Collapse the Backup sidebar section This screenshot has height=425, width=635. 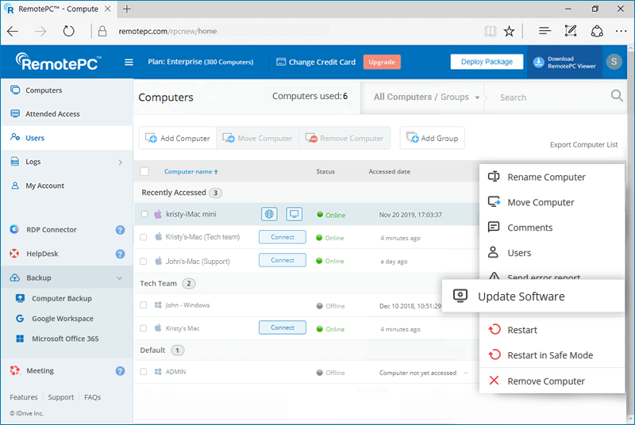[x=120, y=278]
